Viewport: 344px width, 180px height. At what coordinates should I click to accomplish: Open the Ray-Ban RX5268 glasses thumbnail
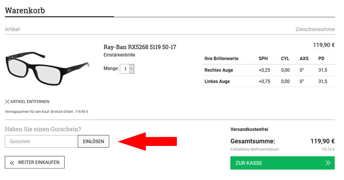tap(47, 69)
